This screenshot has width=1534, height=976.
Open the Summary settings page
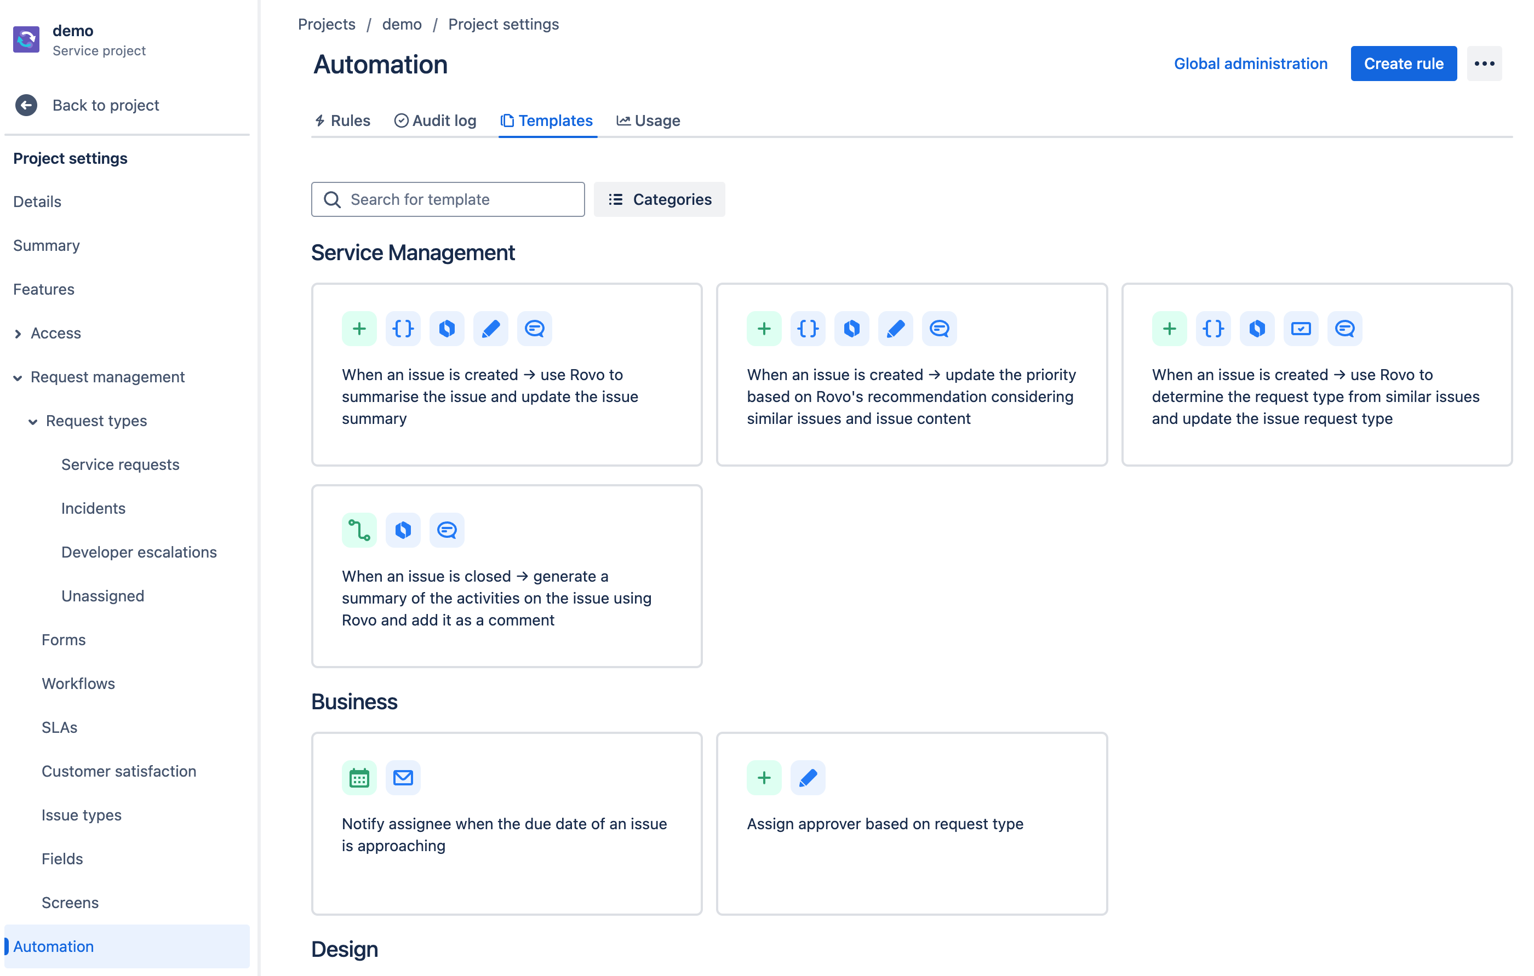(x=46, y=246)
